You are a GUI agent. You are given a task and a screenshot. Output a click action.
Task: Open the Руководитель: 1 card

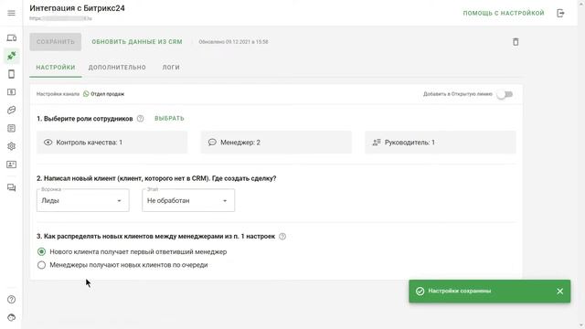click(x=441, y=143)
